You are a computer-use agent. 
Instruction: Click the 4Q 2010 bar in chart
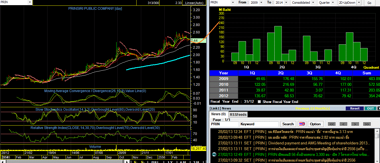point(349,47)
